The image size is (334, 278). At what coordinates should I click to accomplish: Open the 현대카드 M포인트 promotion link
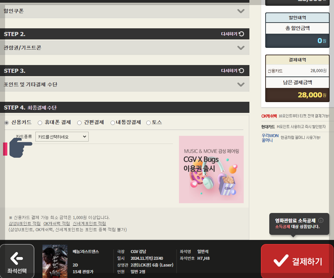click(x=293, y=127)
